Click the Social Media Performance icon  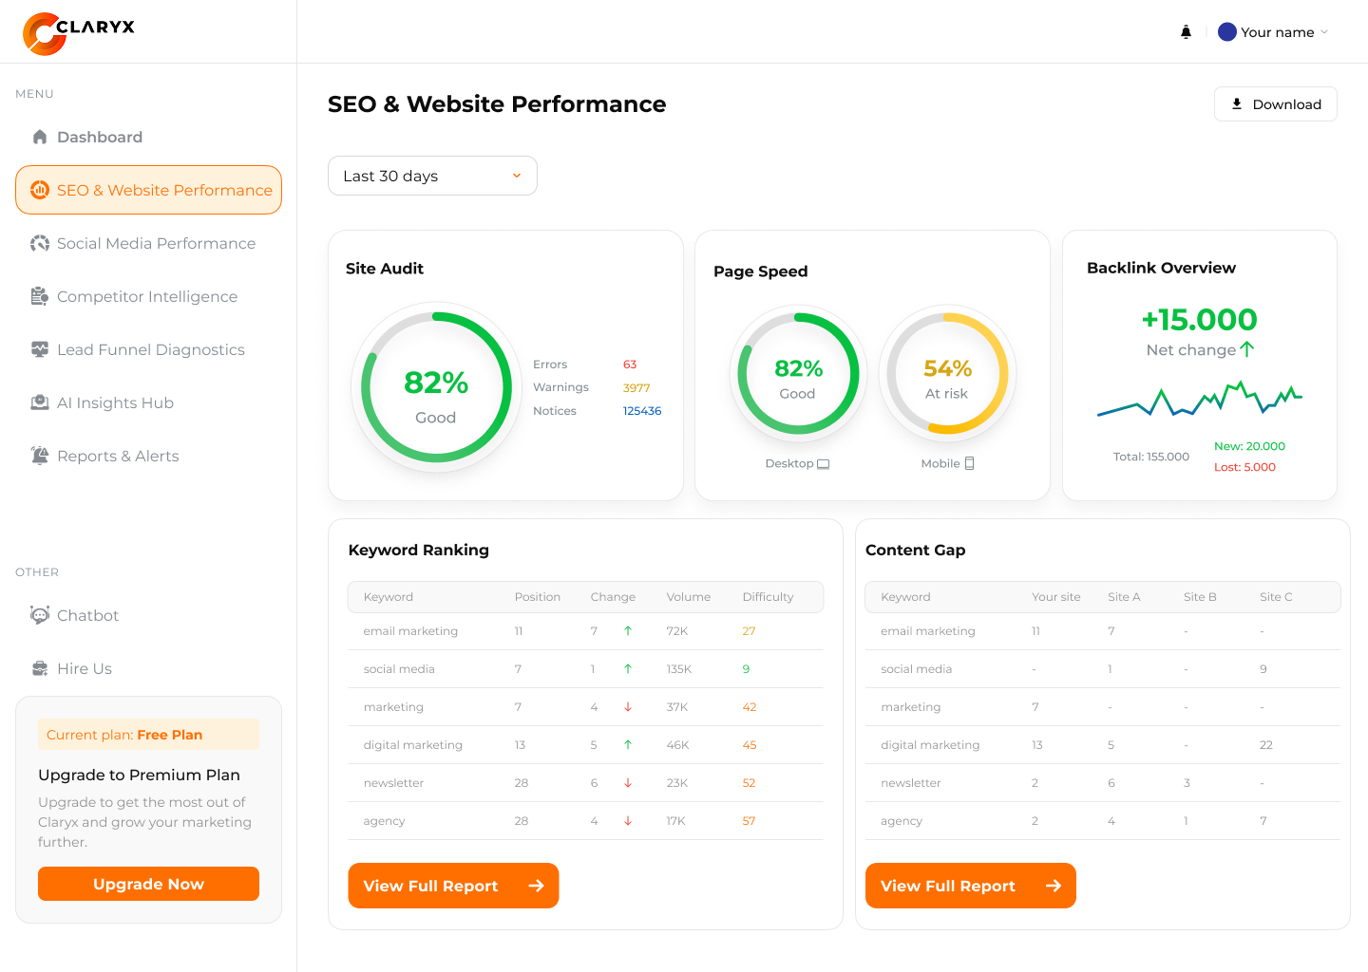point(40,243)
